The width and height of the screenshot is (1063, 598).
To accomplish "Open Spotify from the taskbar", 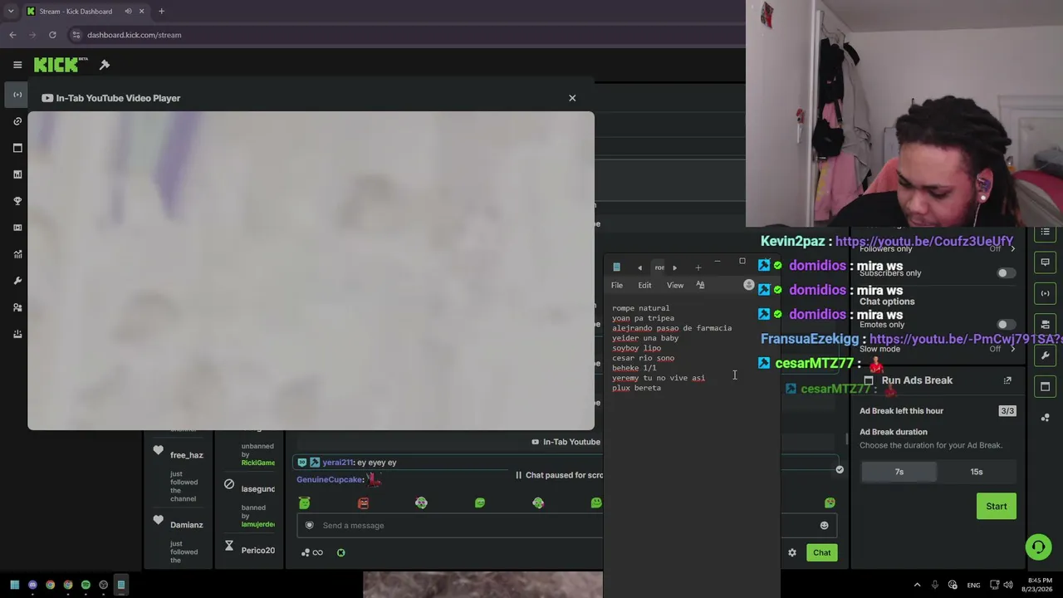I will [x=86, y=585].
